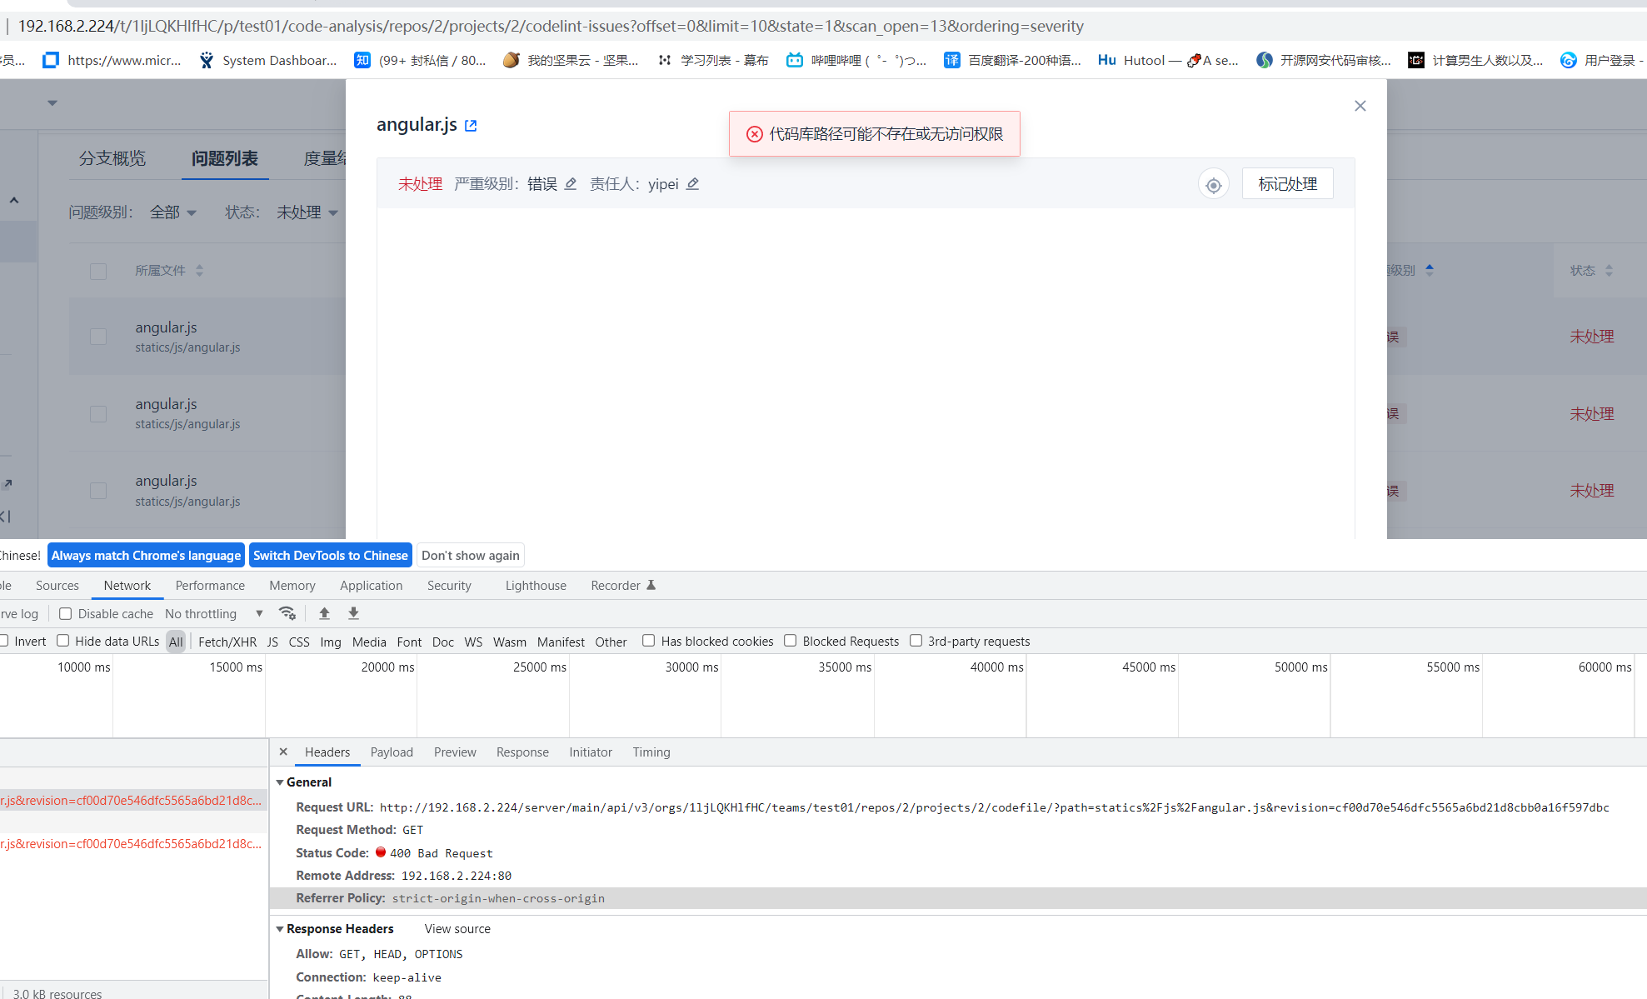
Task: Enable the Disable cache checkbox
Action: click(x=65, y=613)
